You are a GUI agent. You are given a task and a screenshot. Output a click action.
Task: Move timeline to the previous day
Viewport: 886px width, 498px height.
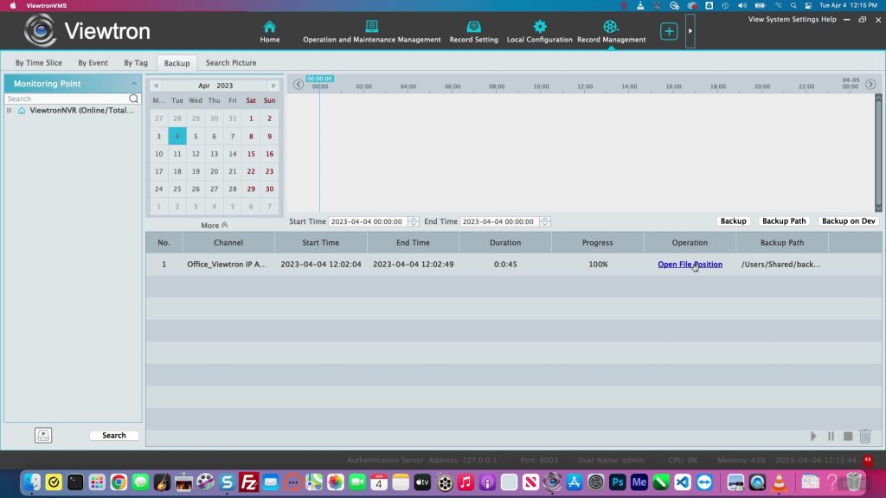299,85
